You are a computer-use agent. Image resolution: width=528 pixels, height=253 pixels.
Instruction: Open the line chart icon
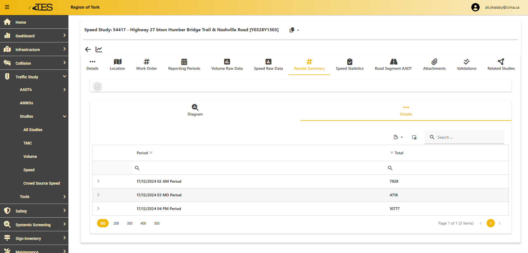tap(99, 49)
